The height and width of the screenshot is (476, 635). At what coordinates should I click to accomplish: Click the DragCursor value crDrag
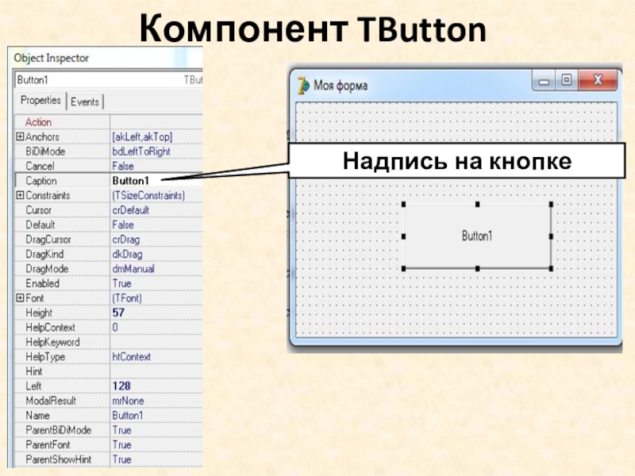pos(126,240)
